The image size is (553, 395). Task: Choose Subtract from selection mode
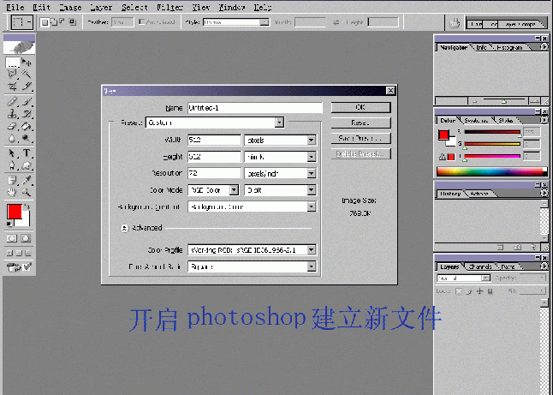(x=62, y=22)
